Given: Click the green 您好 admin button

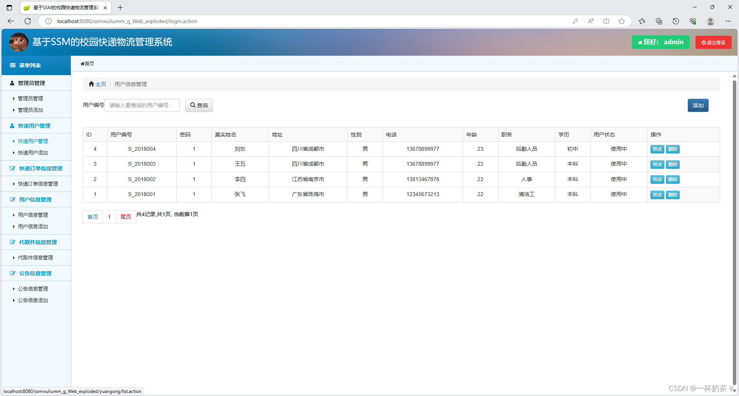Looking at the screenshot, I should [x=661, y=42].
